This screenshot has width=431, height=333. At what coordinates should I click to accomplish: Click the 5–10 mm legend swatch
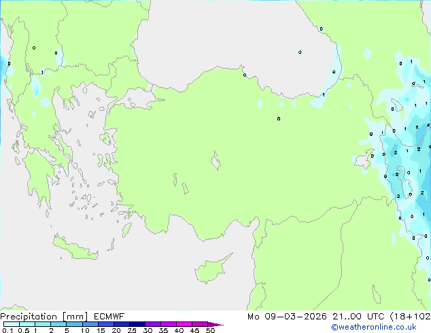(x=74, y=324)
